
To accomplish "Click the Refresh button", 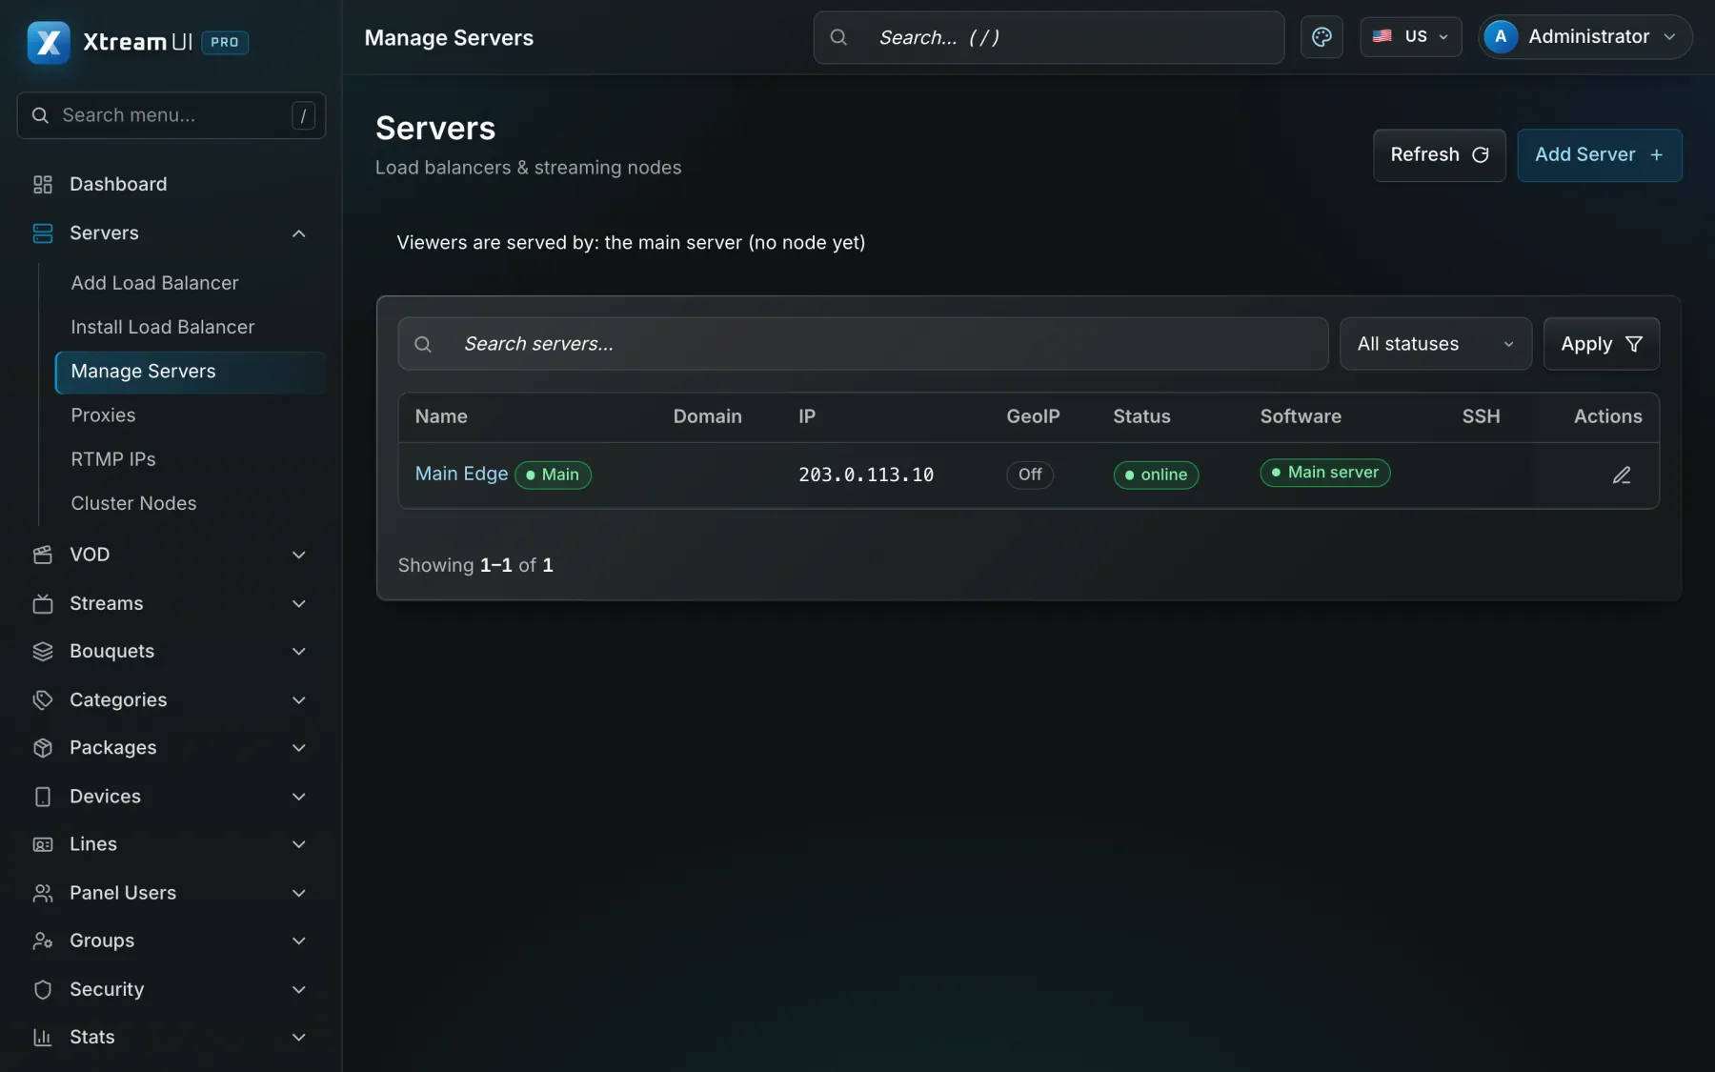I will click(x=1439, y=154).
